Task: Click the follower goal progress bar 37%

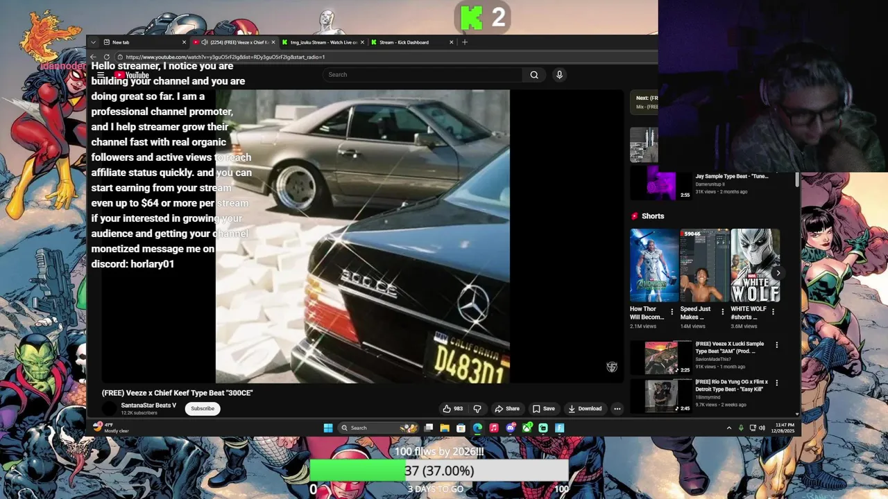Action: pyautogui.click(x=439, y=471)
